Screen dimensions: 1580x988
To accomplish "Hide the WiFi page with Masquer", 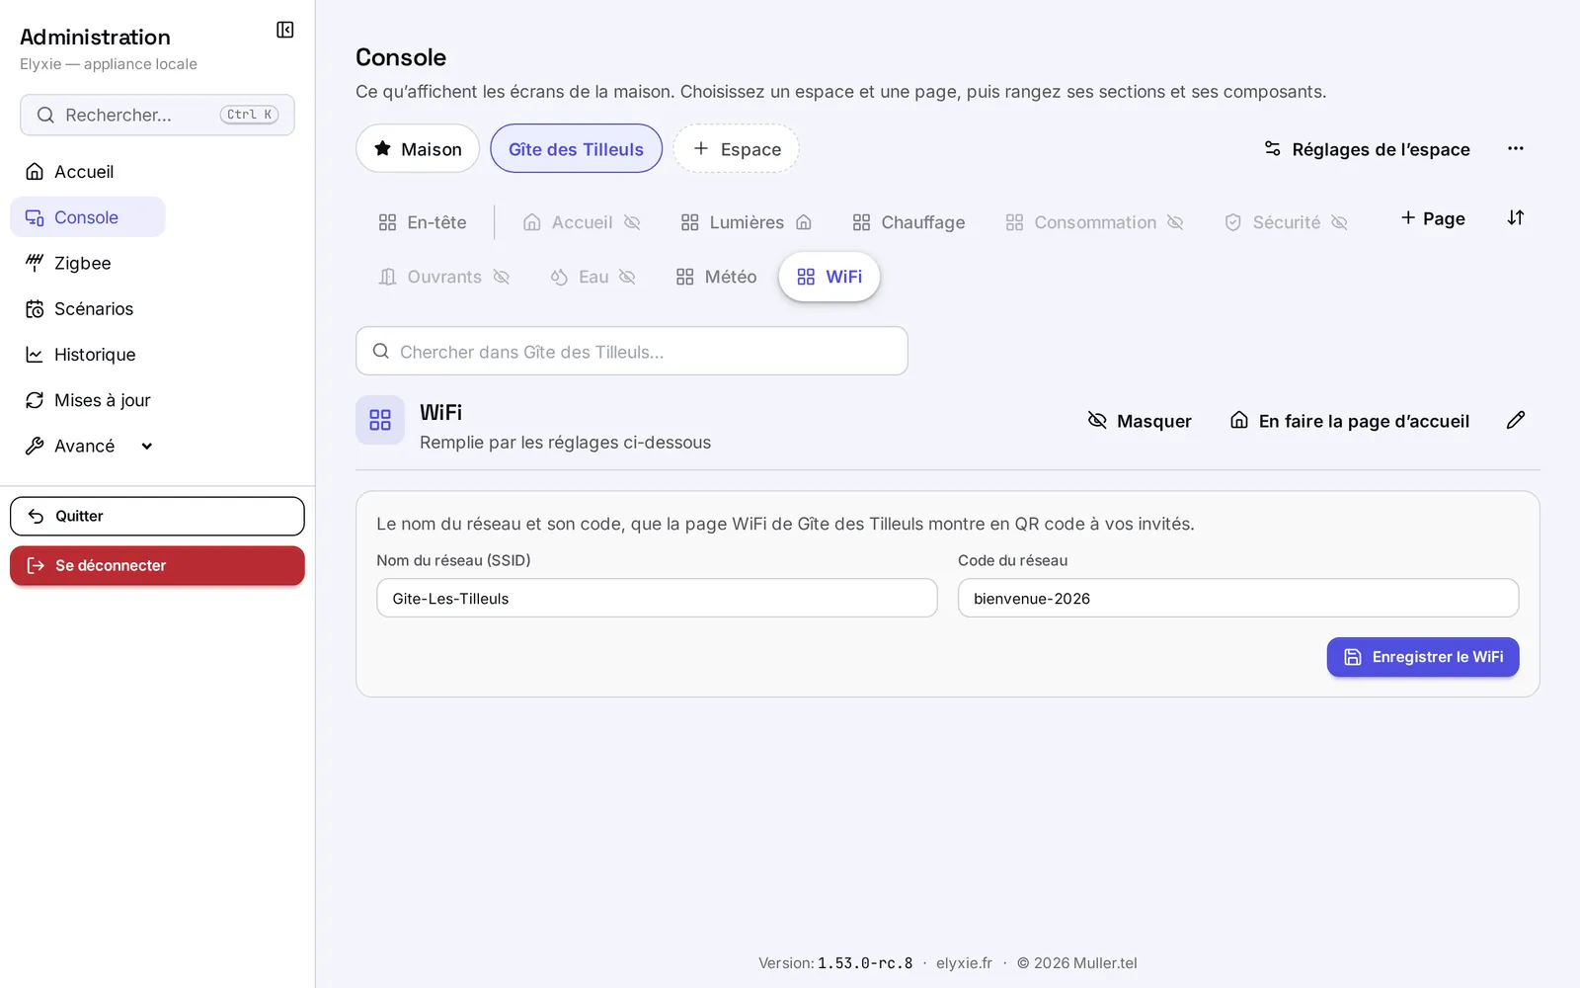I will [x=1140, y=421].
